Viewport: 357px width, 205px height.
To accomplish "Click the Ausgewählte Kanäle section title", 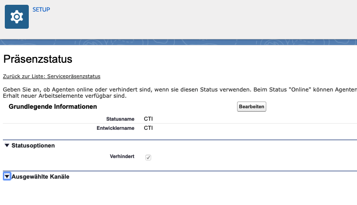I will (x=40, y=177).
